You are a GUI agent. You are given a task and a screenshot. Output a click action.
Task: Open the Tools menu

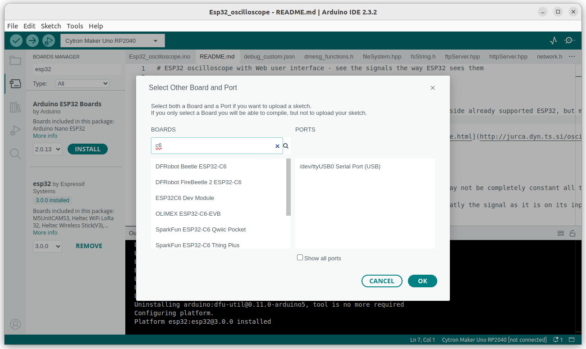click(75, 26)
